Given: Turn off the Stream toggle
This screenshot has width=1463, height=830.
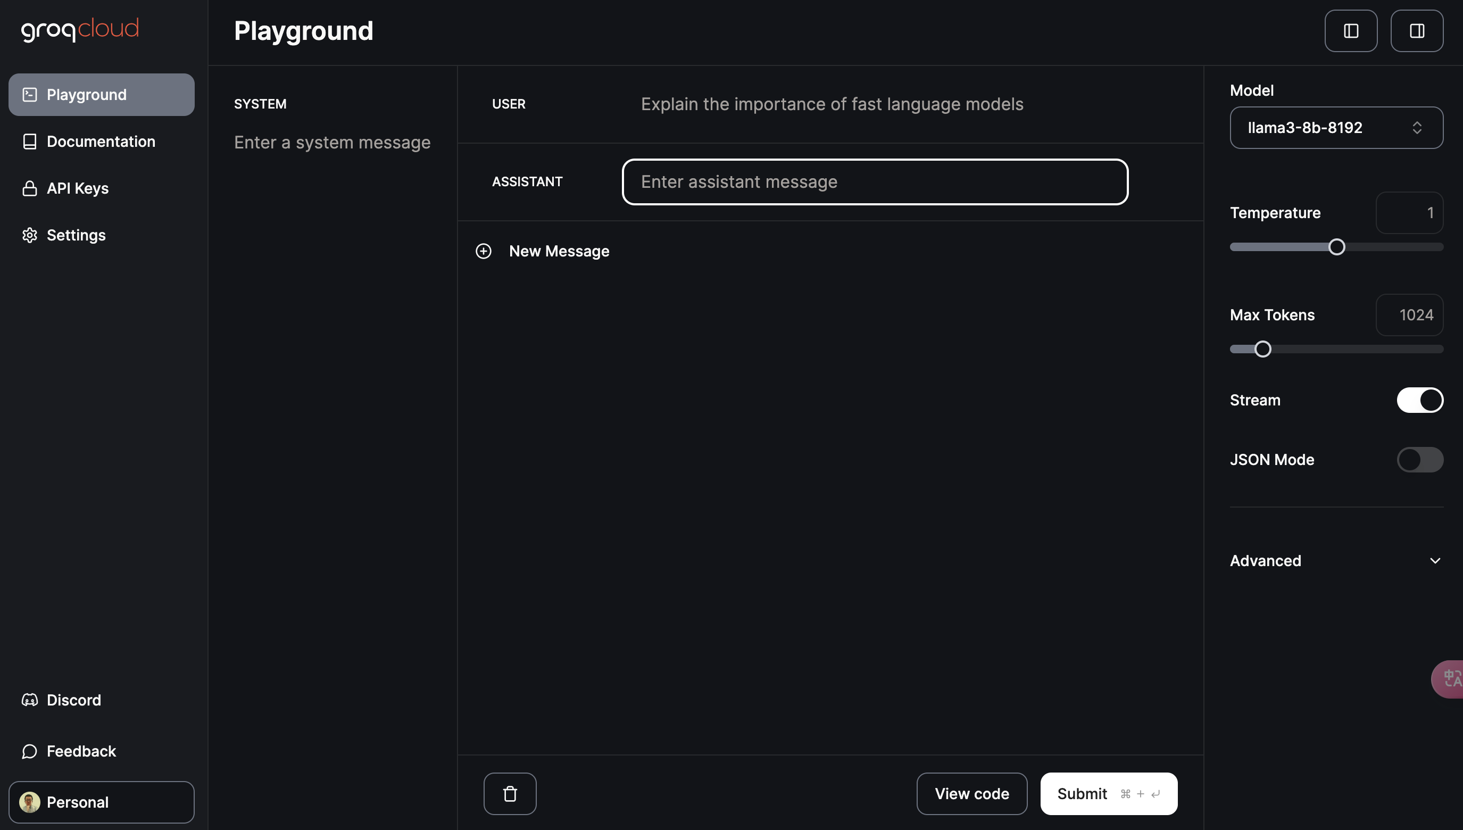Looking at the screenshot, I should coord(1420,400).
